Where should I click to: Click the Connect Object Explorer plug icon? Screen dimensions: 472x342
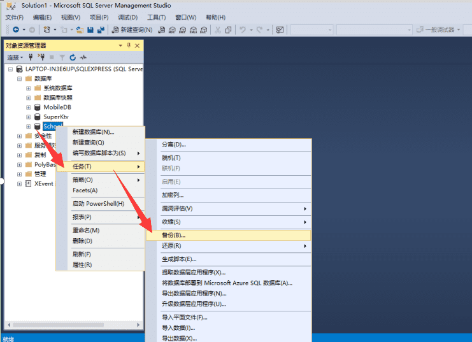click(31, 57)
